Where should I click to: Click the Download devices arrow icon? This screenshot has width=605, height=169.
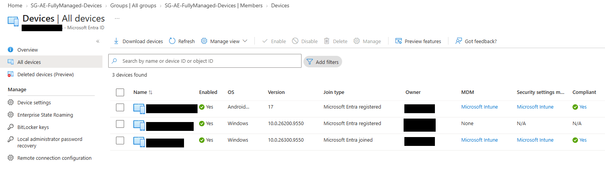pyautogui.click(x=116, y=41)
